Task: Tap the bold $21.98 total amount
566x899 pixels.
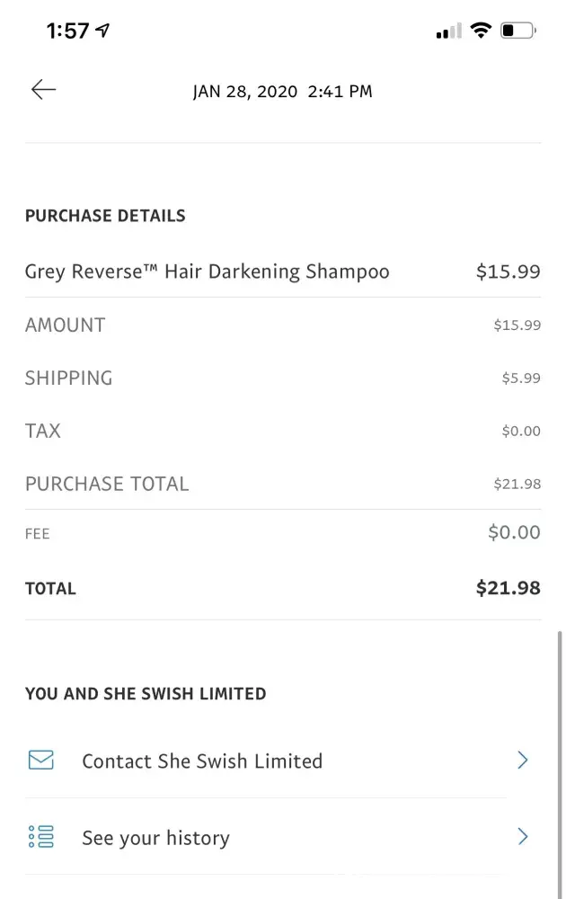Action: [x=508, y=588]
